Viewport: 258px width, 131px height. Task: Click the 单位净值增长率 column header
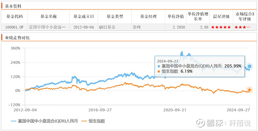198,17
